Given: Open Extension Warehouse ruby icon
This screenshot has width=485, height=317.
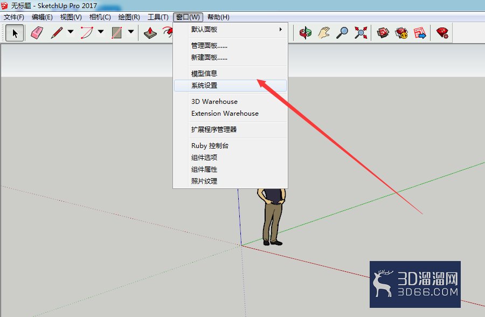Looking at the screenshot, I should click(442, 32).
